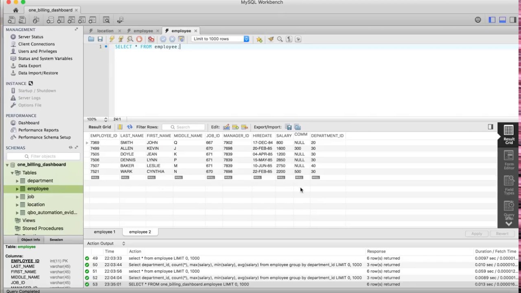Click delete selected rows icon
The image size is (521, 293).
(x=244, y=127)
